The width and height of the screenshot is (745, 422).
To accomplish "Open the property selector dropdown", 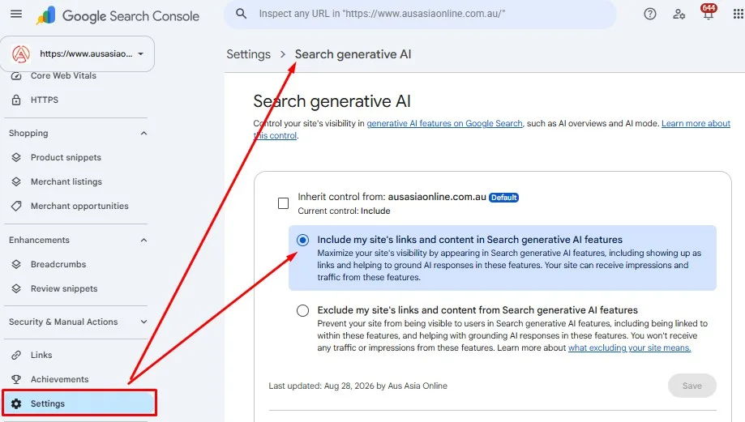I will (78, 54).
